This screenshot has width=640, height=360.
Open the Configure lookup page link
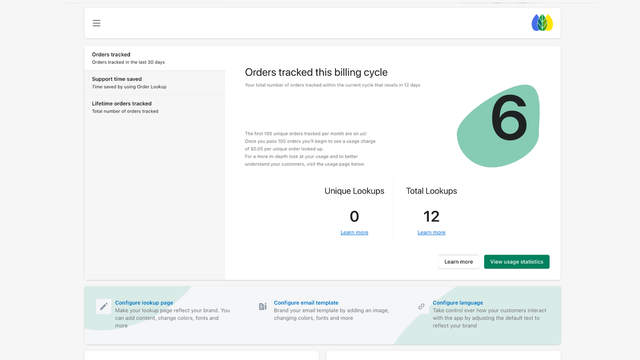(144, 303)
